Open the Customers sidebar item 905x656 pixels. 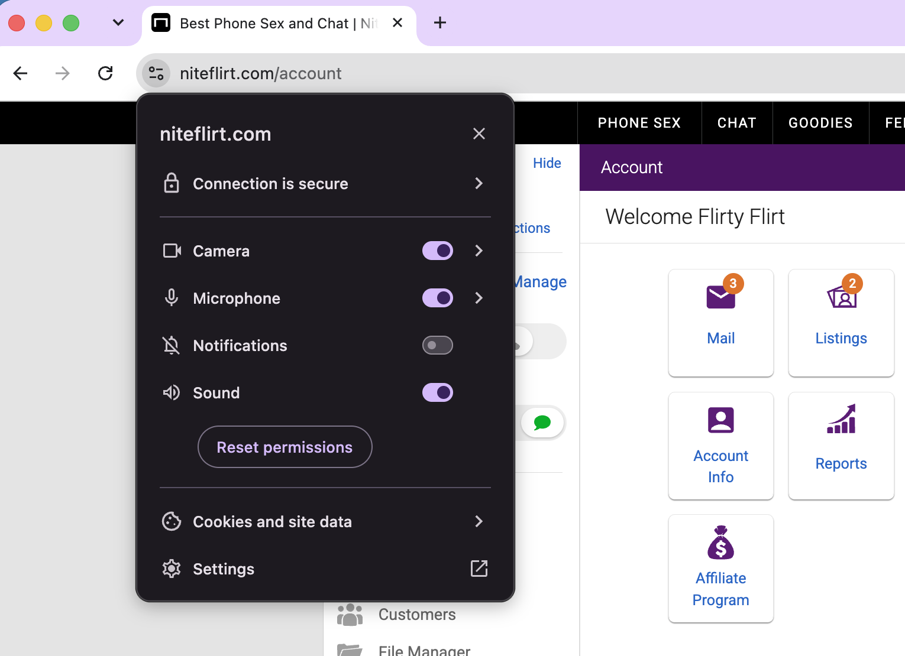[417, 615]
